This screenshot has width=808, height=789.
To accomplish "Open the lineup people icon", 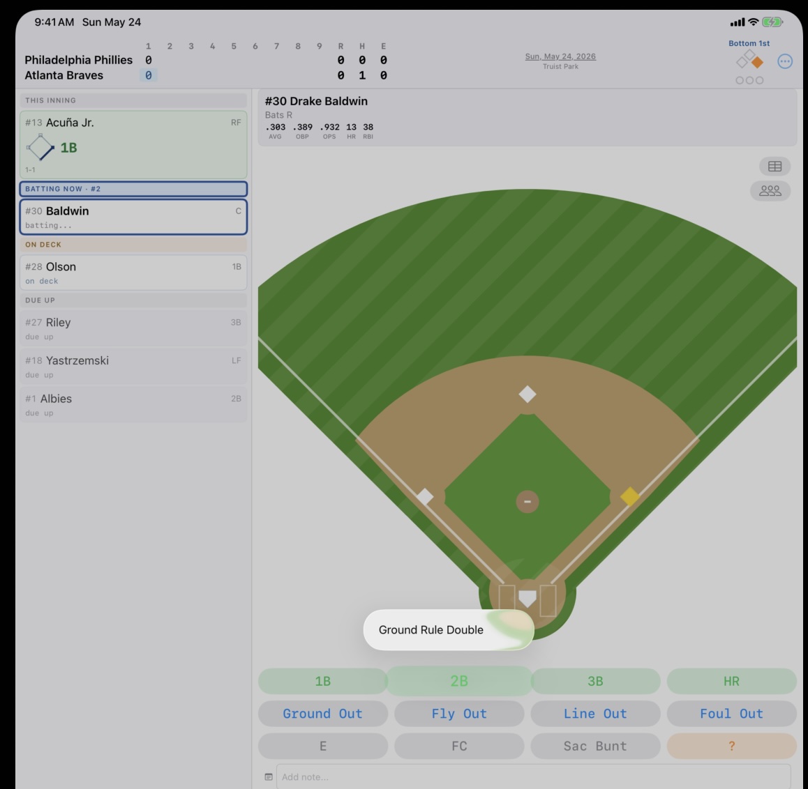I will coord(770,191).
